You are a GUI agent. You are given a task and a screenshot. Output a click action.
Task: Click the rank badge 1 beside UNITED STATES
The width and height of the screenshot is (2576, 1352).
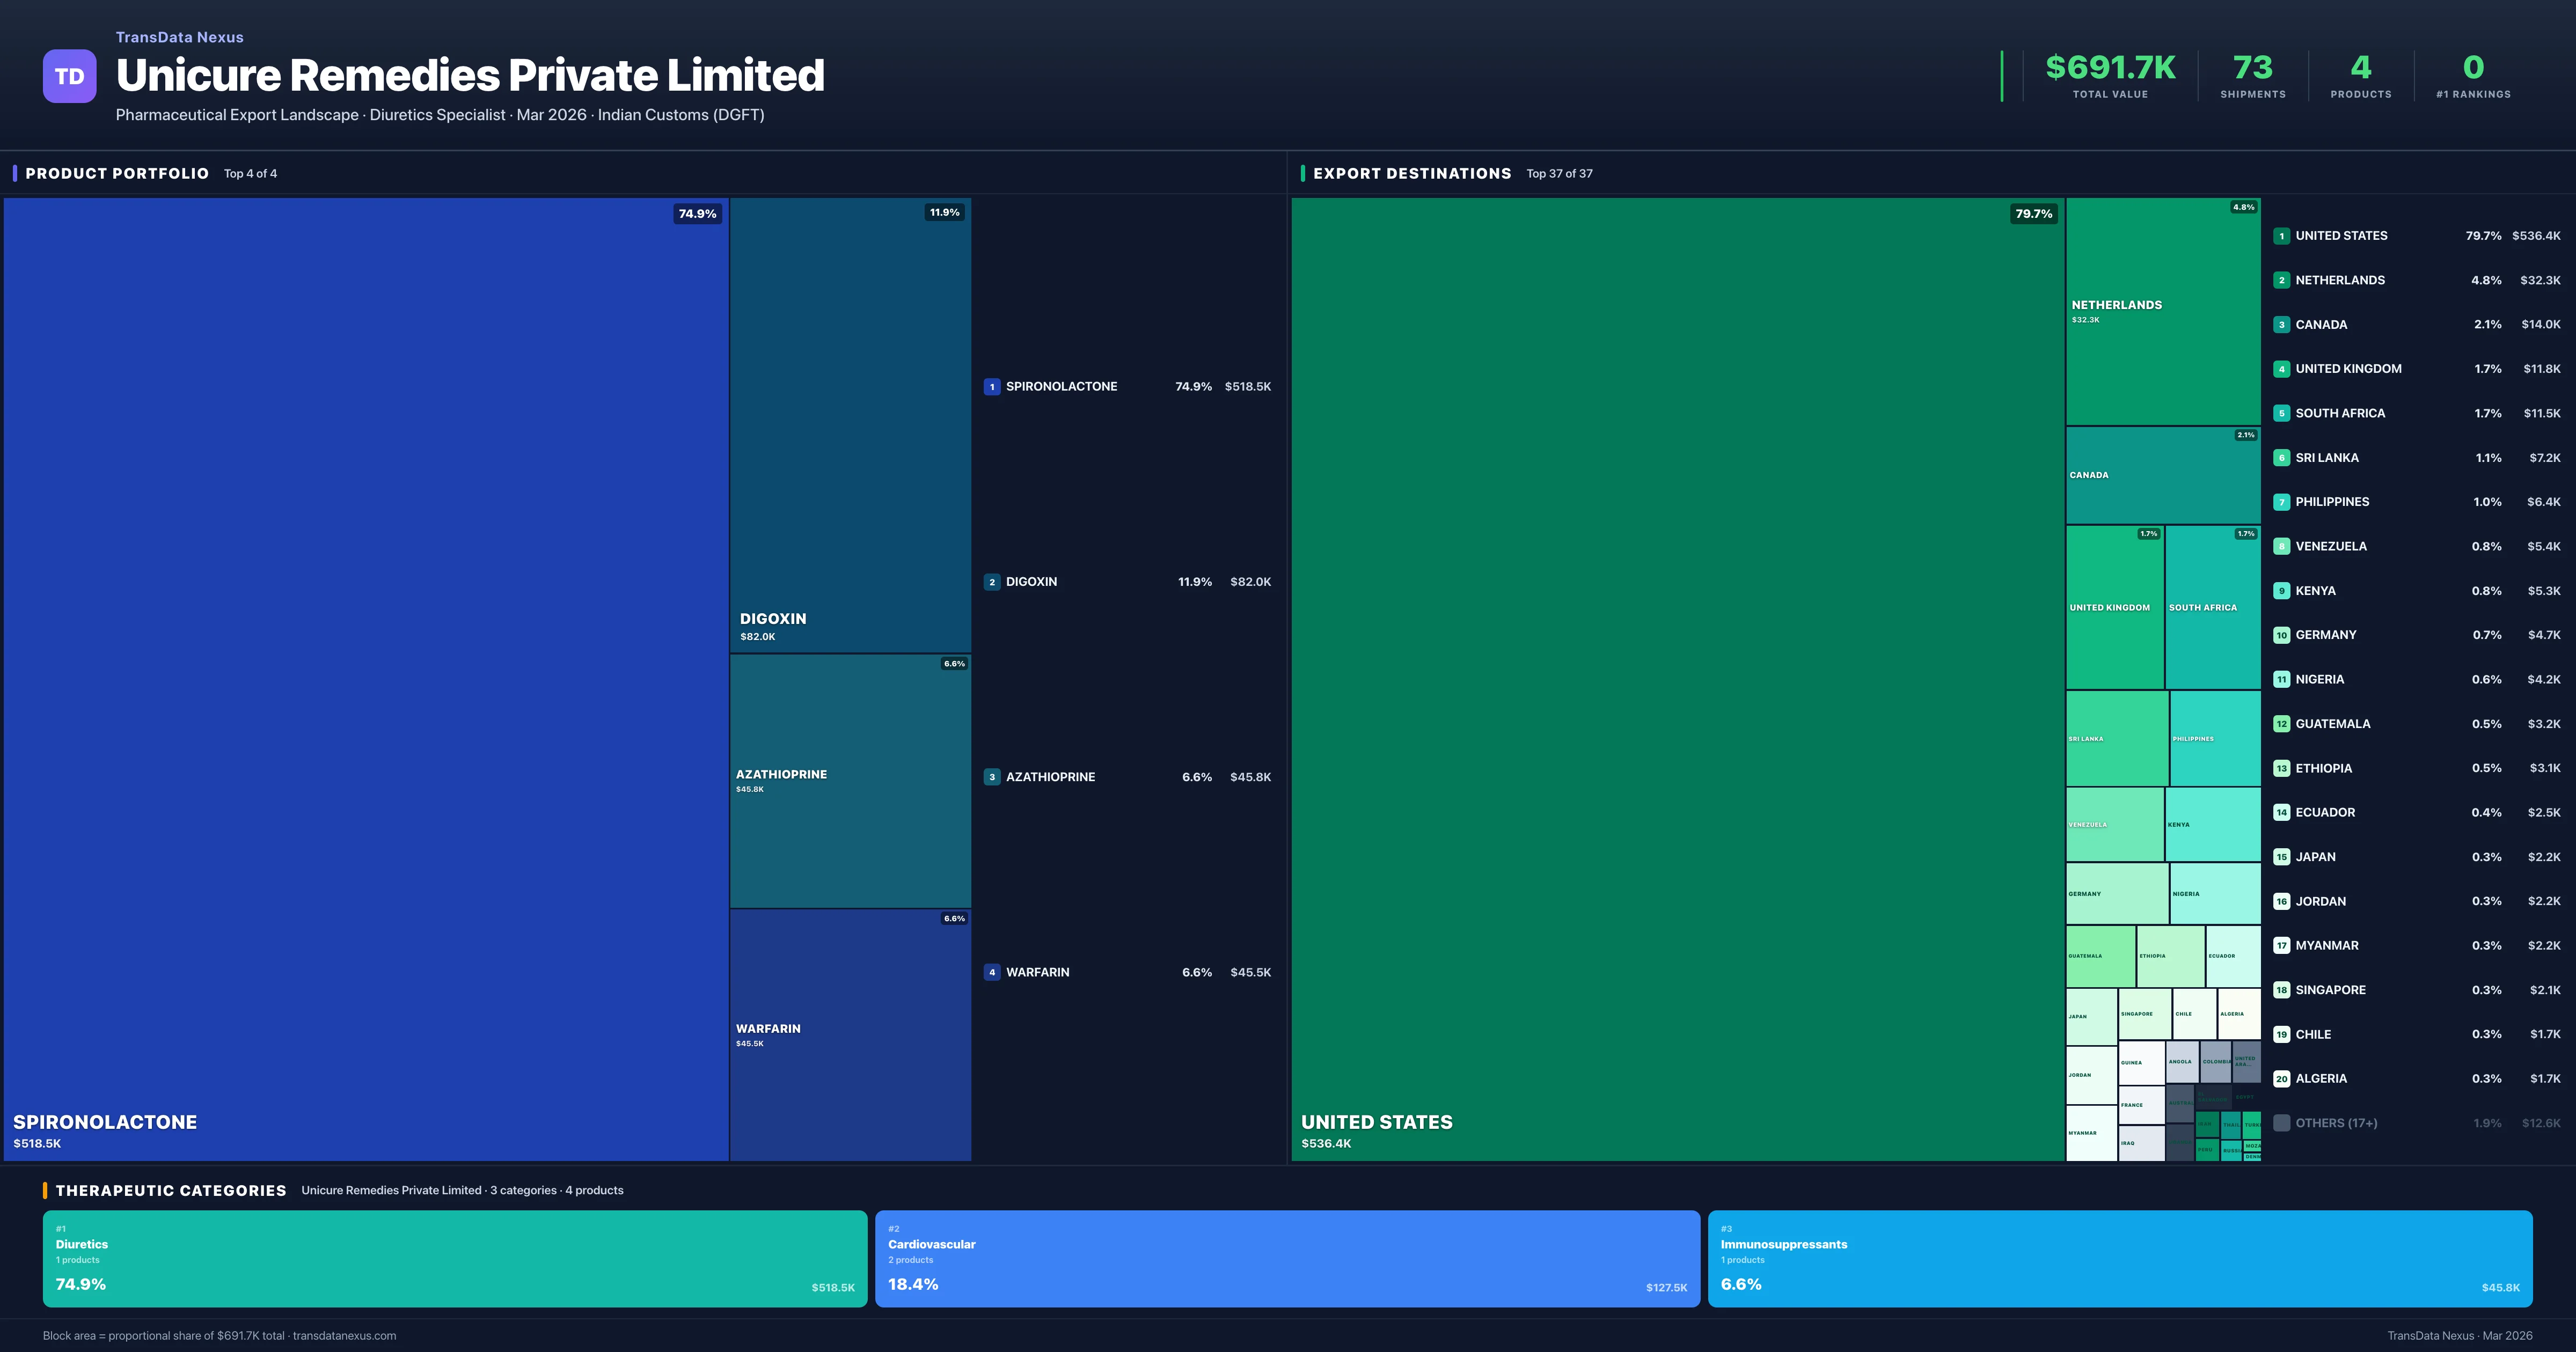pos(2281,236)
